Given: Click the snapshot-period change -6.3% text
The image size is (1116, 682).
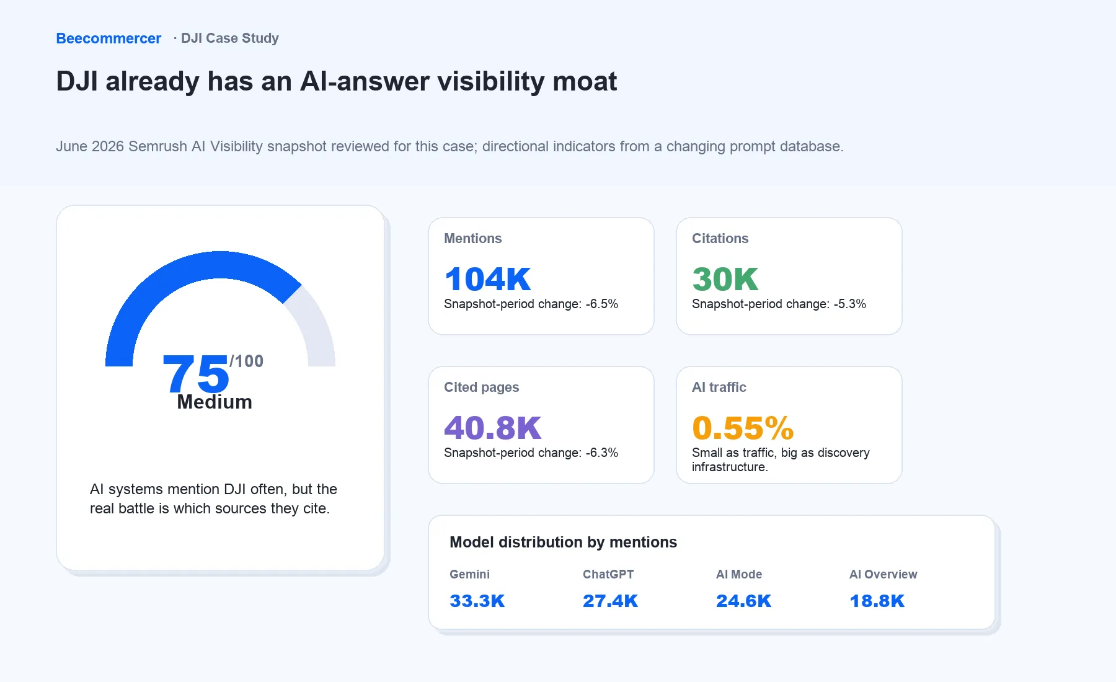Looking at the screenshot, I should click(531, 453).
